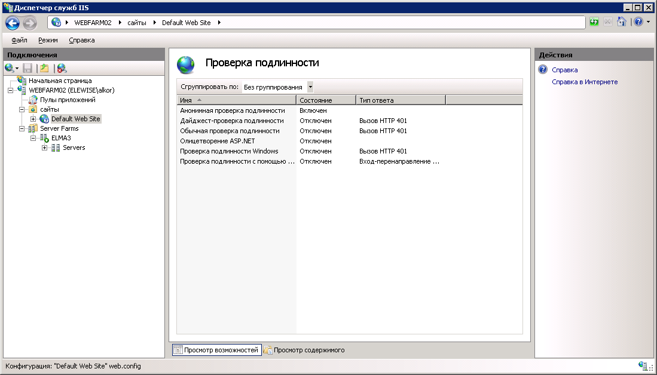Switch to 'Просмотр содержимого' tab
This screenshot has width=657, height=375.
pos(305,350)
